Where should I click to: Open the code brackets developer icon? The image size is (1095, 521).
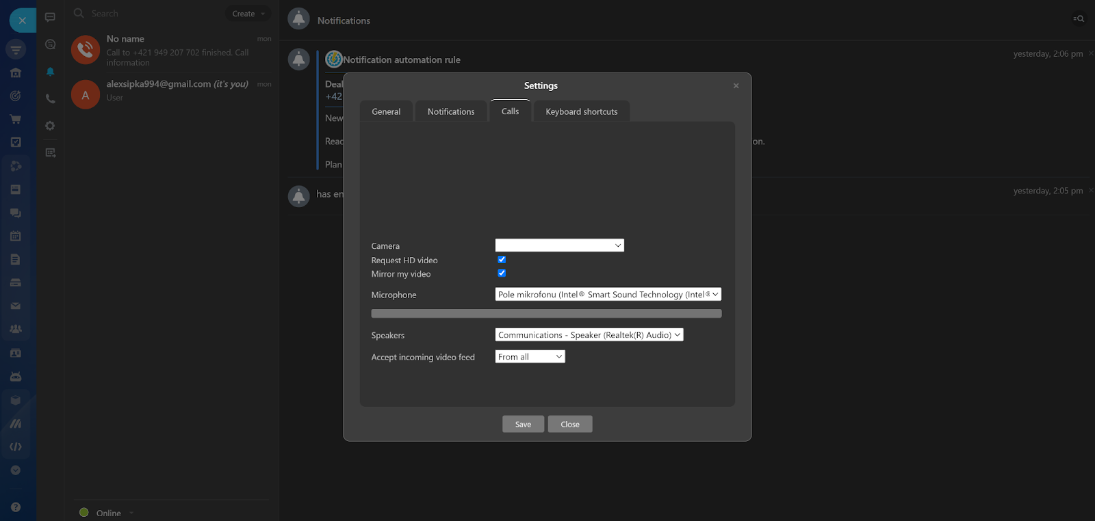(15, 447)
